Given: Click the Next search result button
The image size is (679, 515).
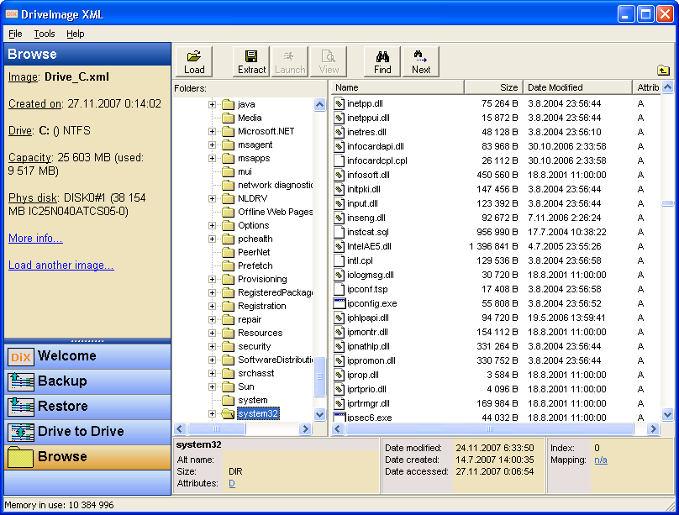Looking at the screenshot, I should pos(421,62).
